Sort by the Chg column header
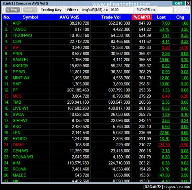192x190 pixels. pyautogui.click(x=180, y=17)
